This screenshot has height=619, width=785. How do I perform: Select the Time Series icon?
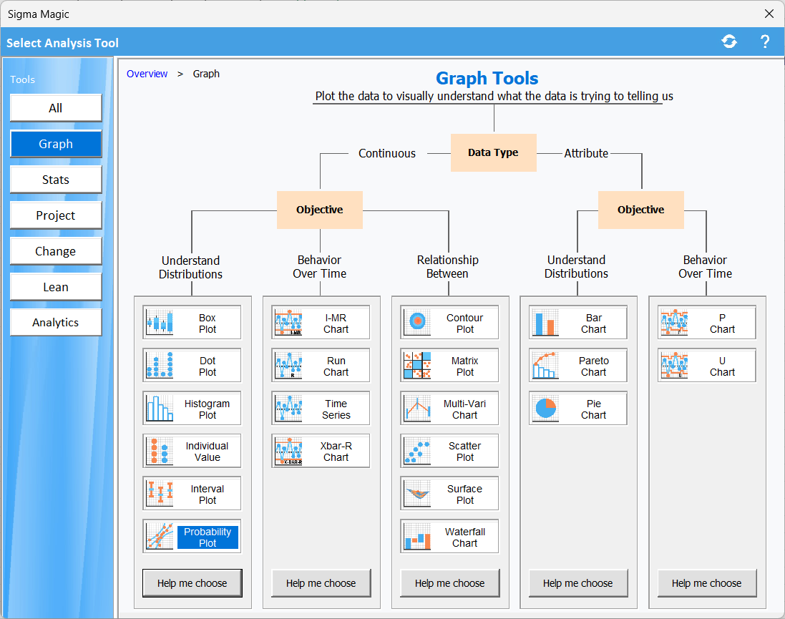288,408
